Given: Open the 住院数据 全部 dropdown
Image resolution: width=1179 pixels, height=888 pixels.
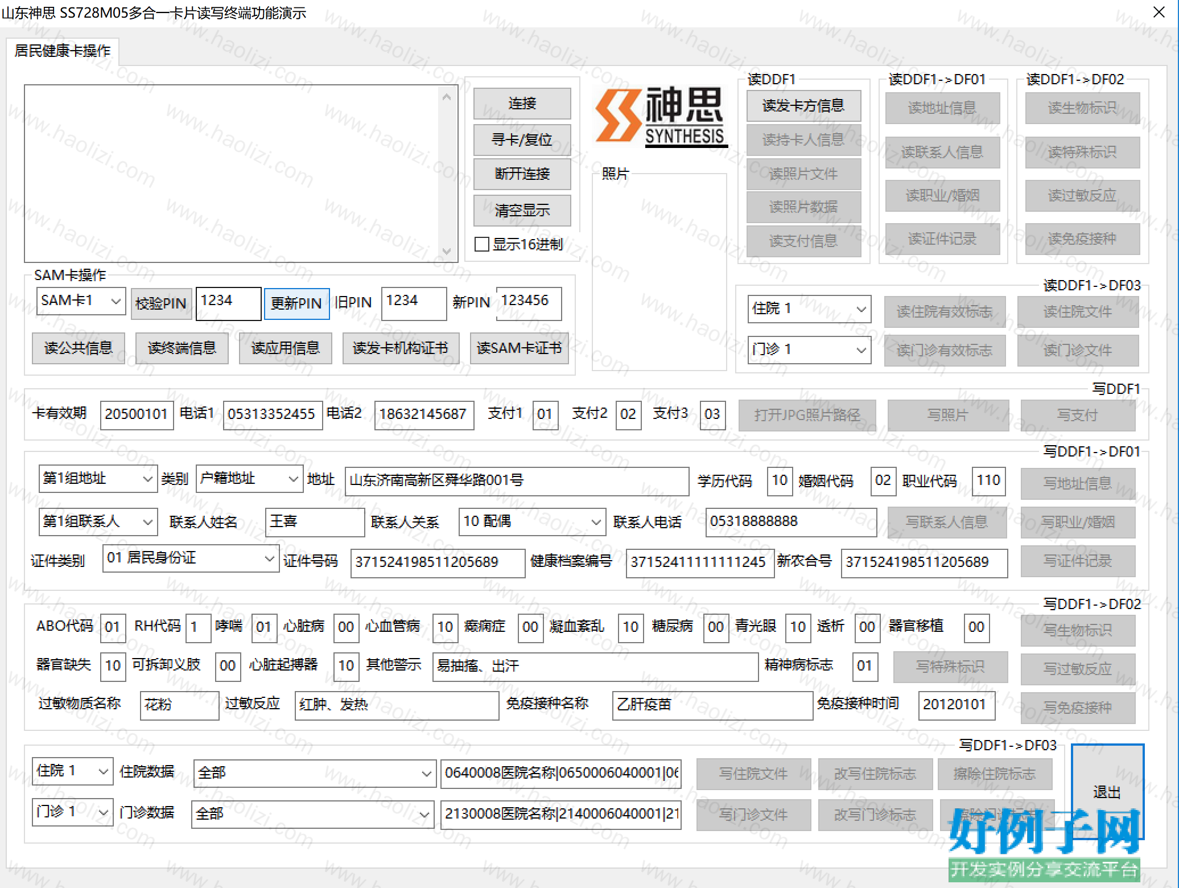Looking at the screenshot, I should (314, 774).
